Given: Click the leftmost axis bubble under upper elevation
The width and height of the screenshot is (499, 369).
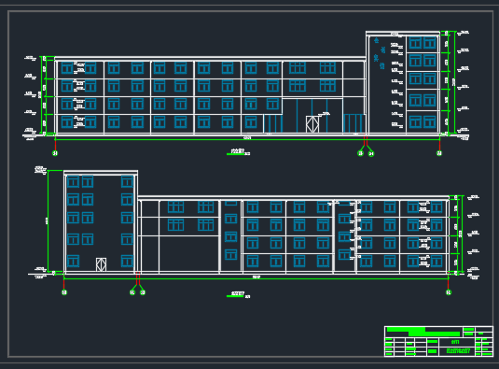Looking at the screenshot, I should point(55,153).
